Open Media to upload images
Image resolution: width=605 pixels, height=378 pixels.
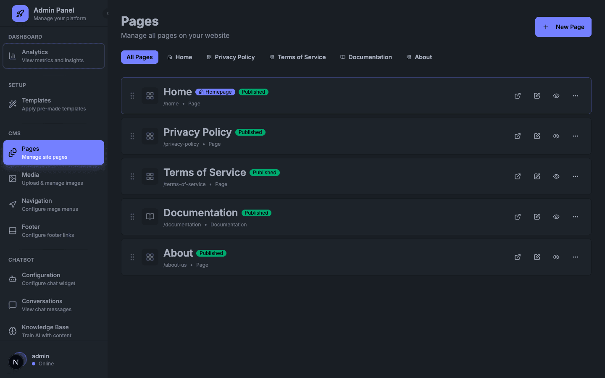pos(12,178)
